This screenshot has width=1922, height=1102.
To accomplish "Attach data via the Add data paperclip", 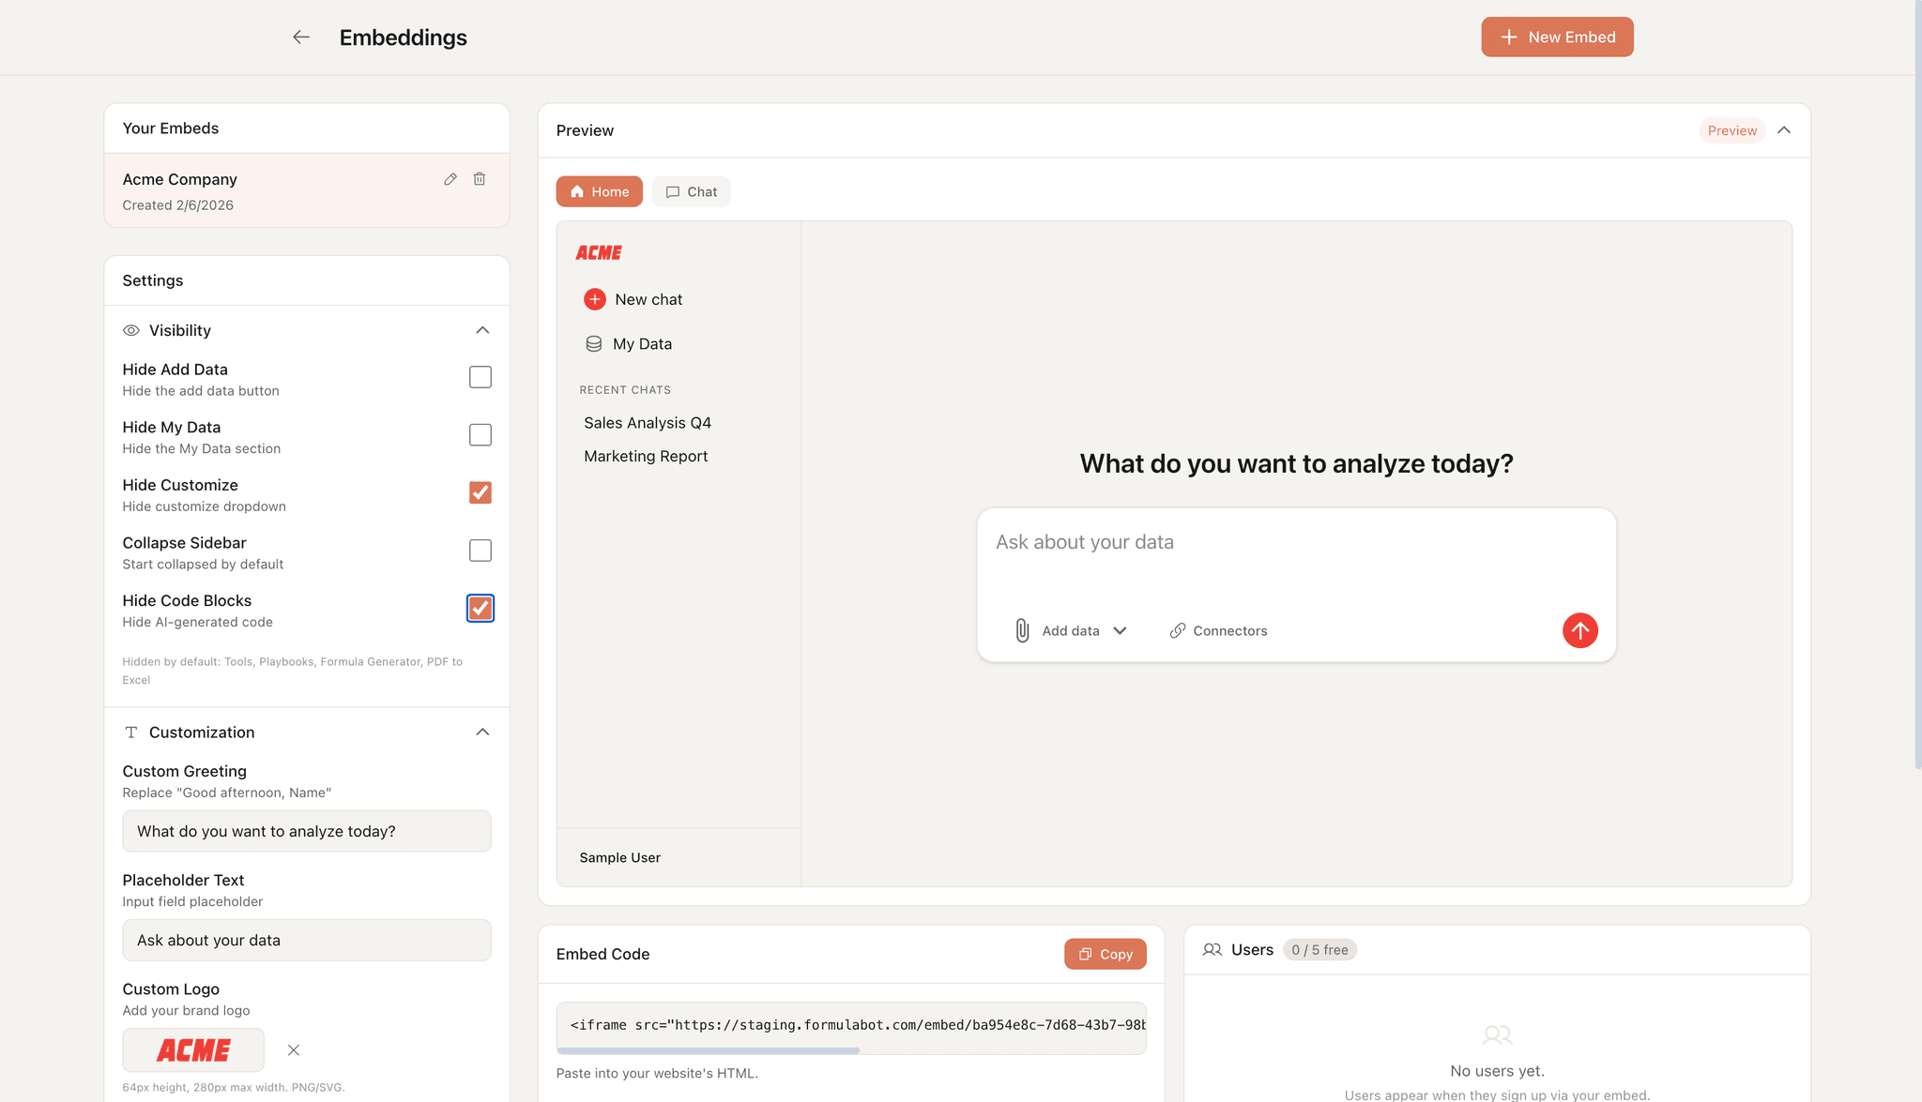I will [1022, 630].
